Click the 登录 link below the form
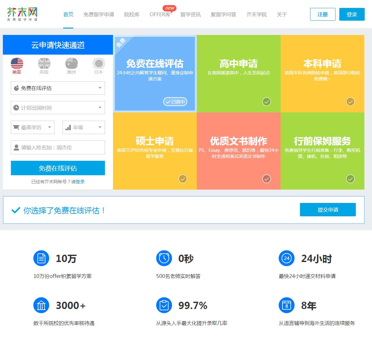The image size is (372, 343). (80, 182)
